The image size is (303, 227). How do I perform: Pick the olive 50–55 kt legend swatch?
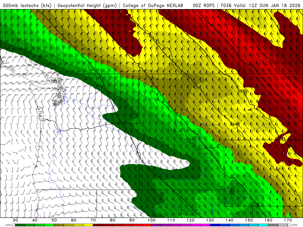(x=59, y=225)
